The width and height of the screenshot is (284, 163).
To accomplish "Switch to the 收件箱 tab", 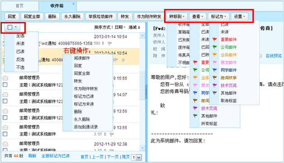I will 57,6.
